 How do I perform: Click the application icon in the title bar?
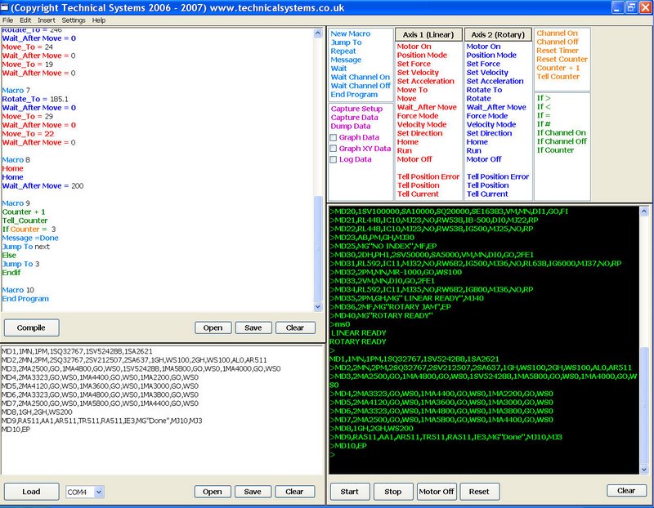pyautogui.click(x=7, y=7)
